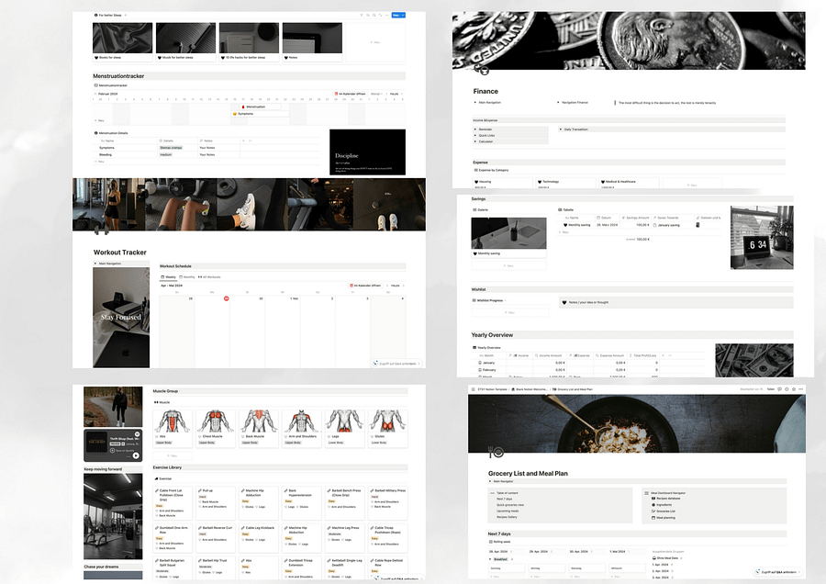The height and width of the screenshot is (584, 826).
Task: Open the Meal planning navigator link
Action: point(664,518)
